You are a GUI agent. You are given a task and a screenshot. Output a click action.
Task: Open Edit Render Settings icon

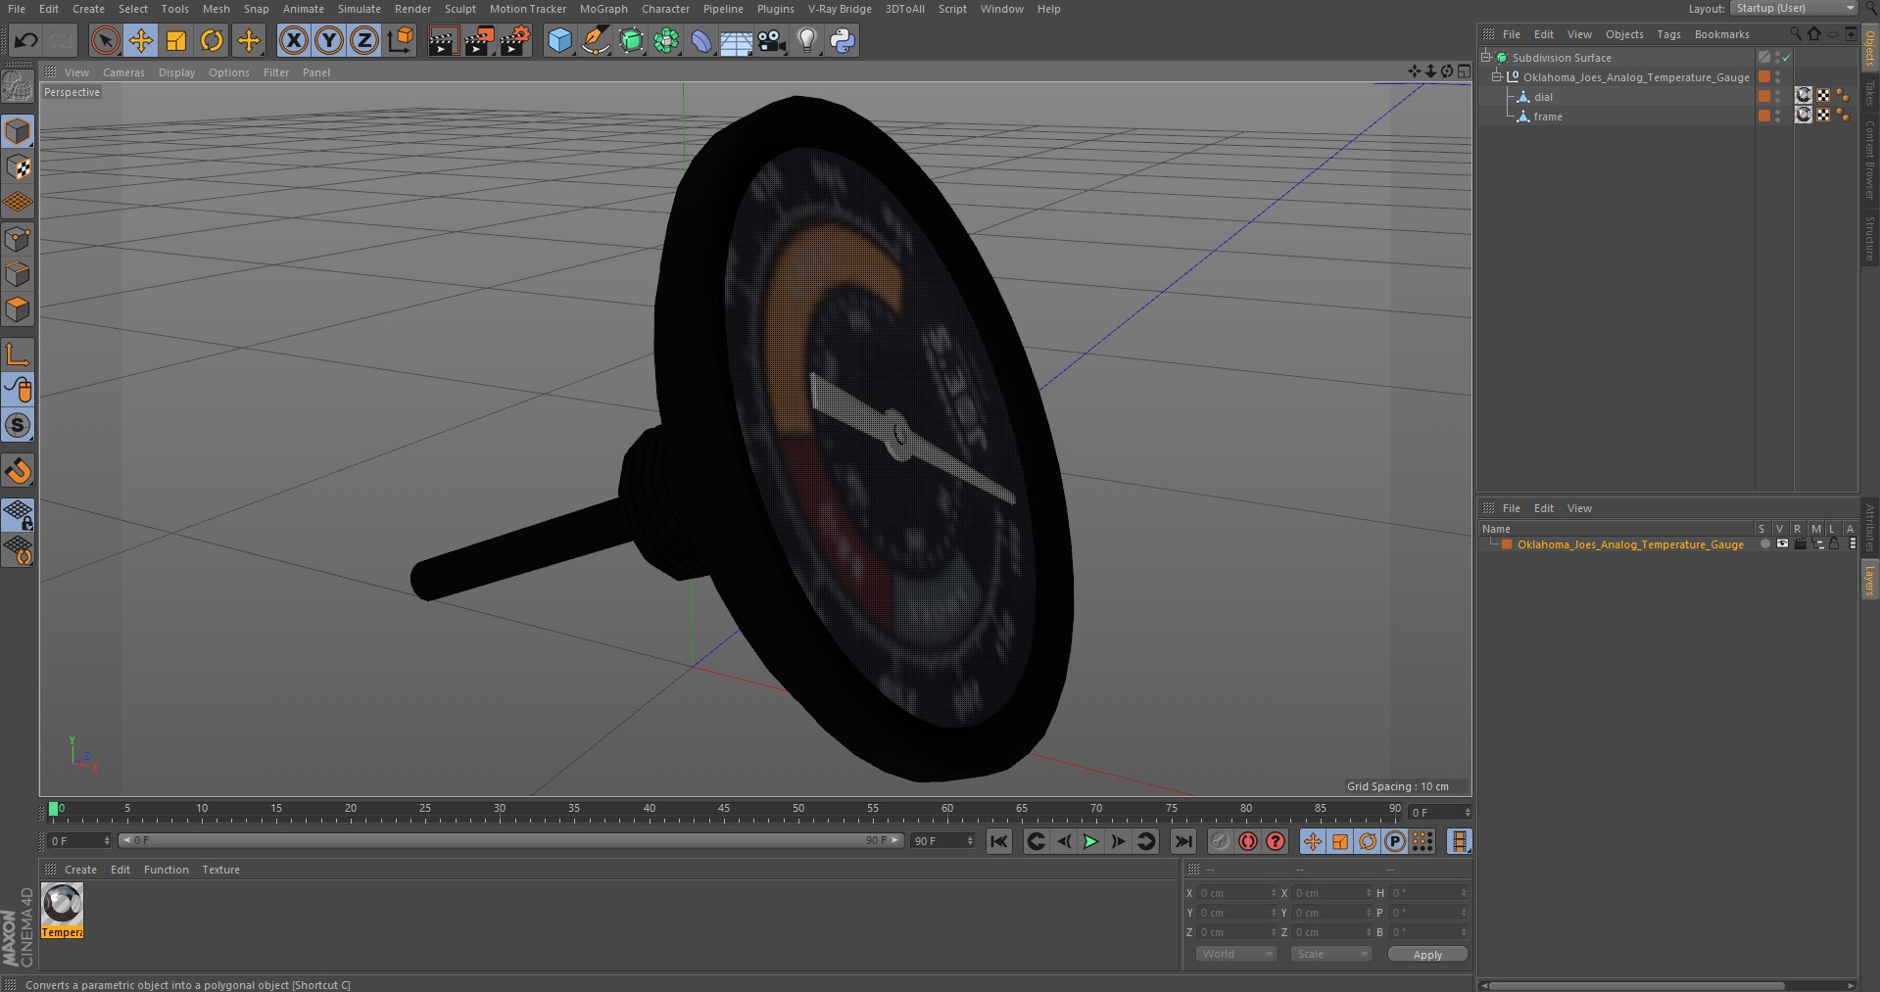point(515,40)
